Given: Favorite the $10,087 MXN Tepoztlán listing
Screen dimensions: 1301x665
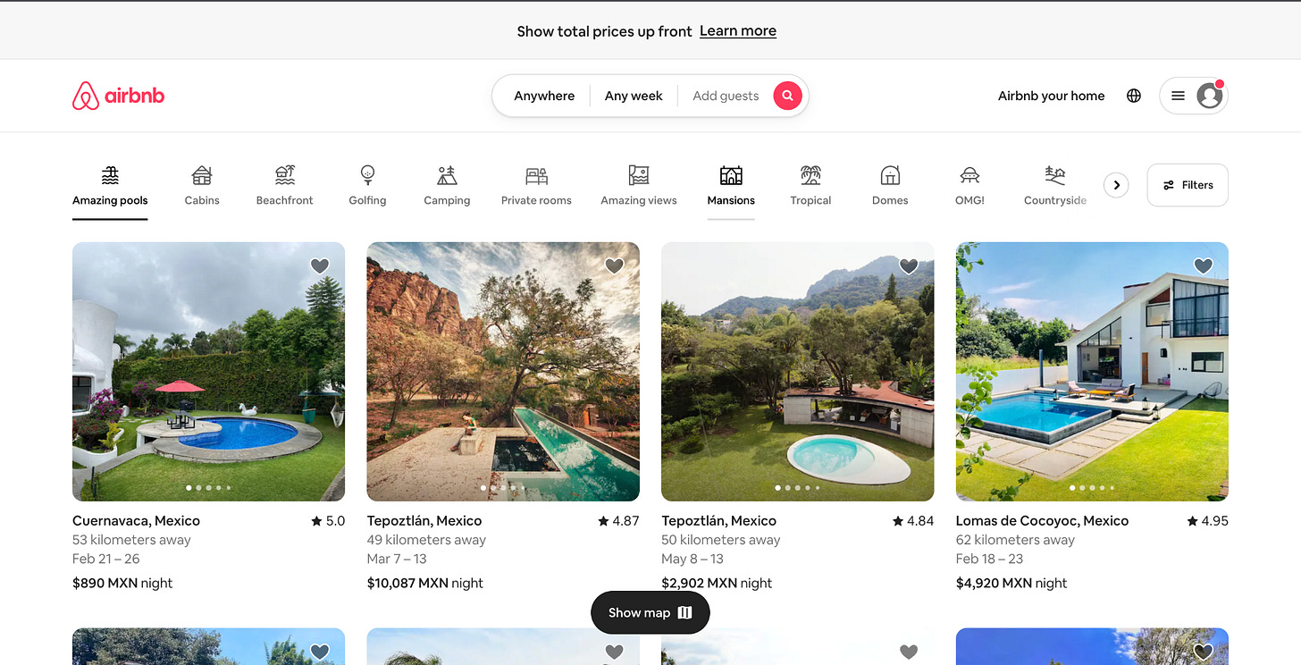Looking at the screenshot, I should click(x=614, y=265).
